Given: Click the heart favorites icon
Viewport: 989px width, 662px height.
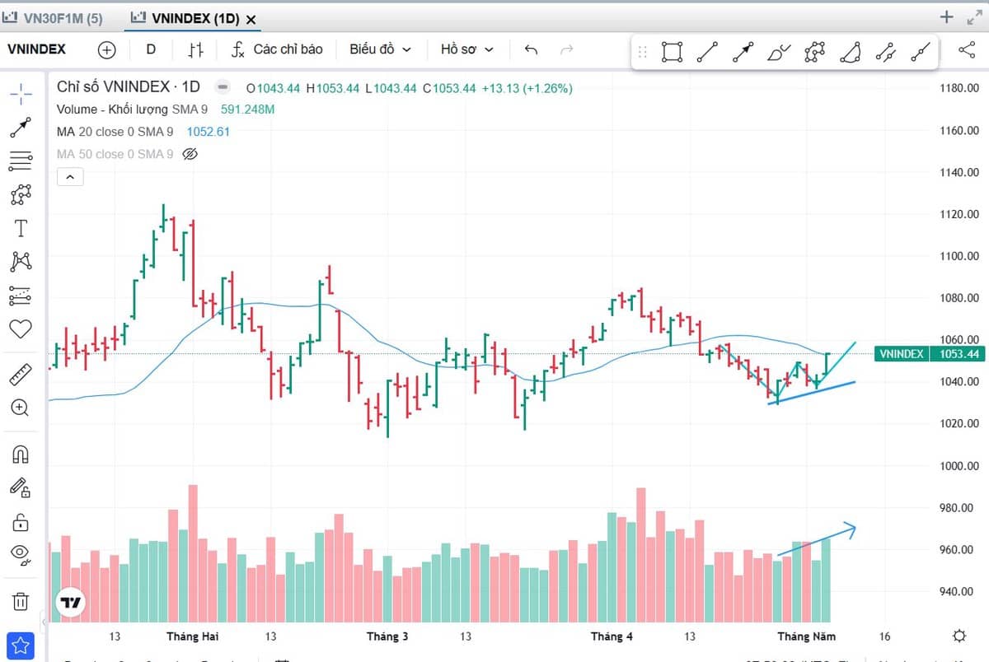Looking at the screenshot, I should tap(21, 329).
